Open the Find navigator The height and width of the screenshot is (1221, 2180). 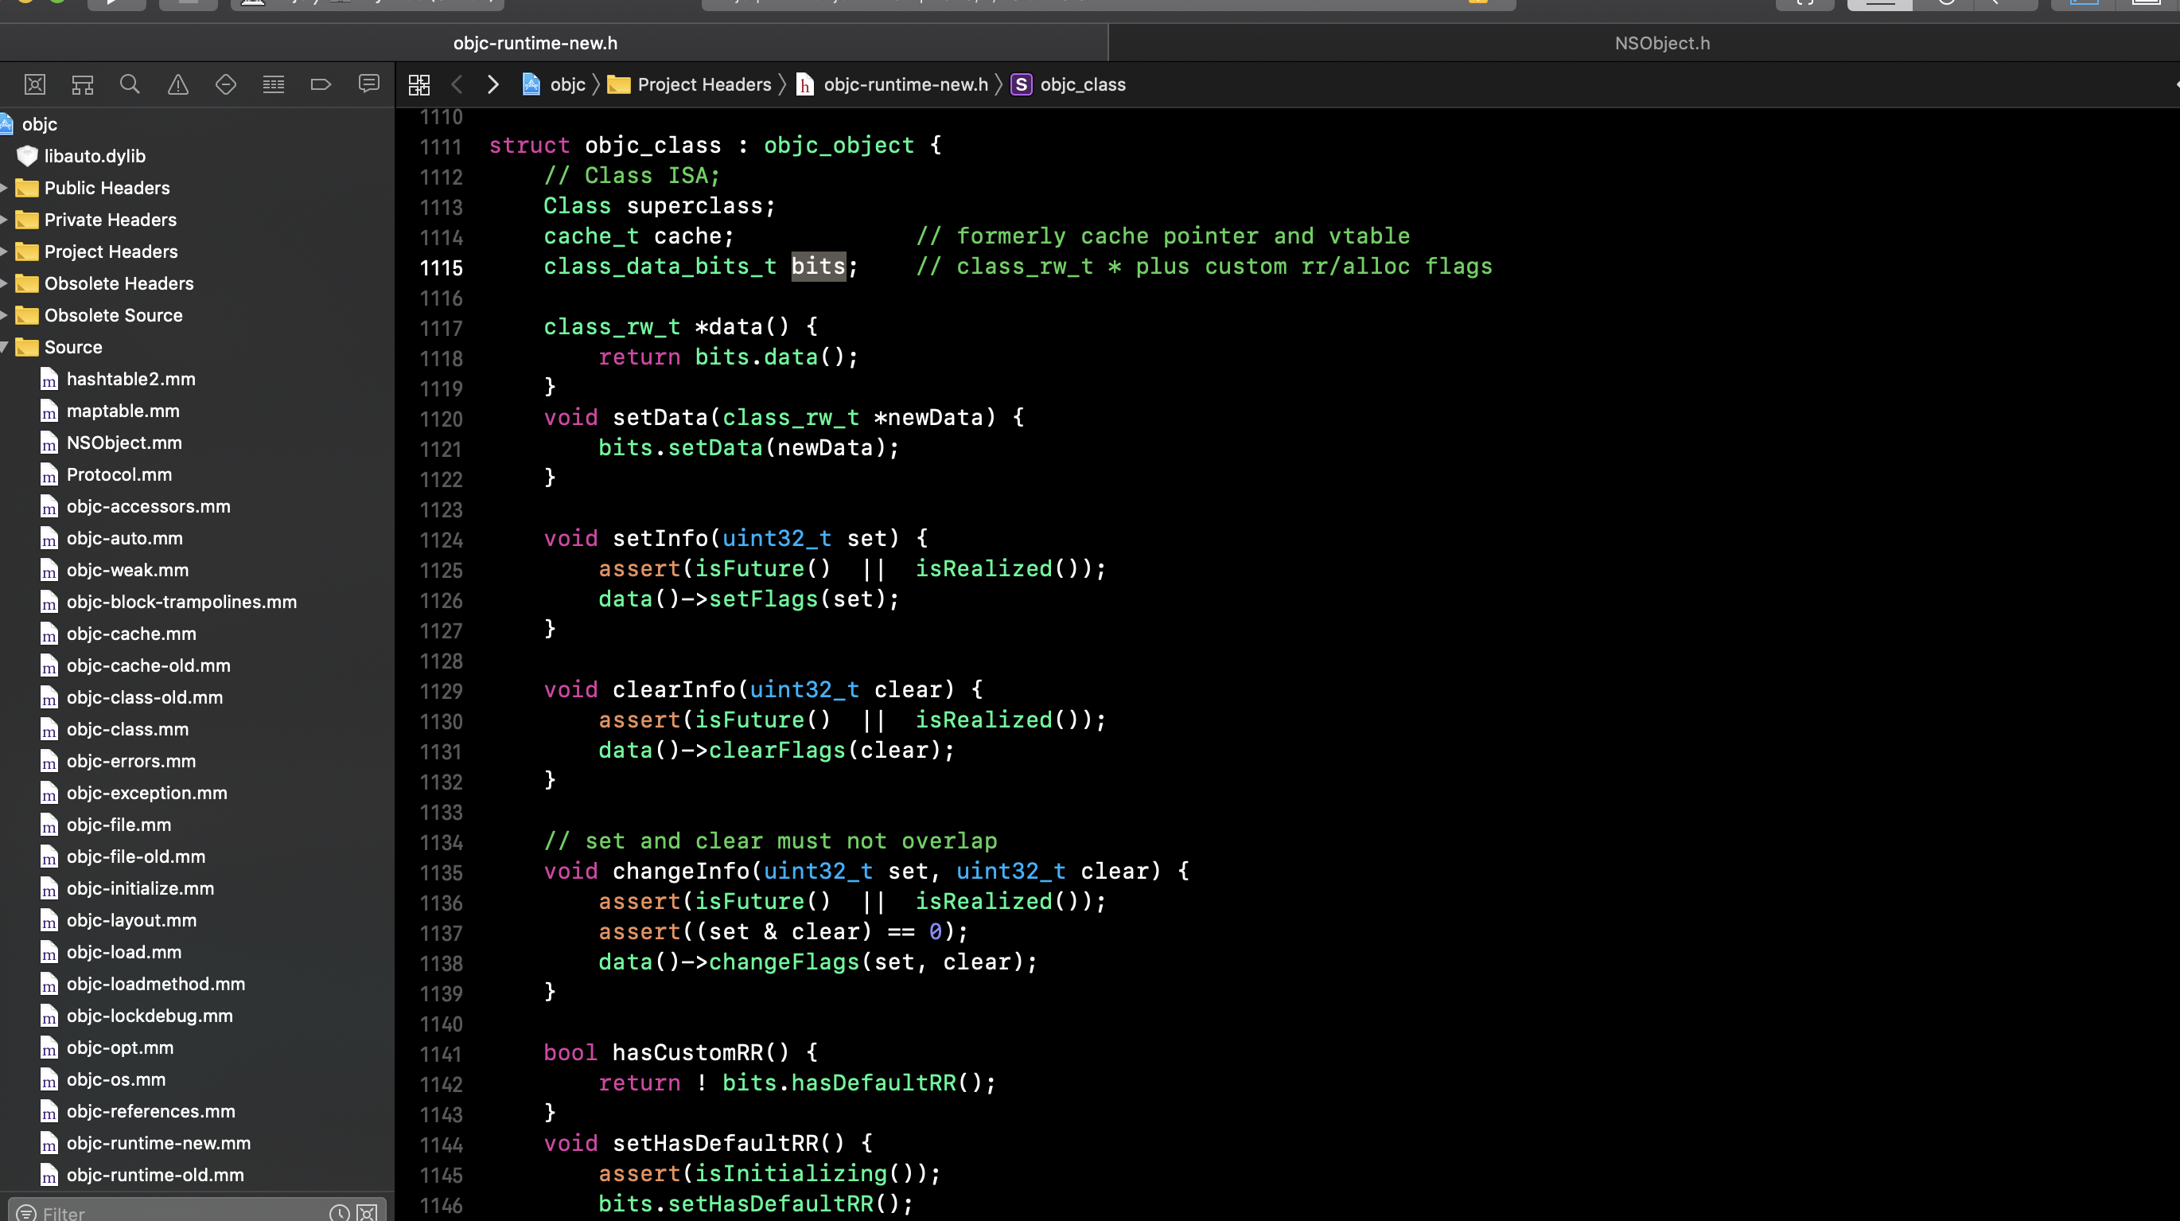pos(130,84)
